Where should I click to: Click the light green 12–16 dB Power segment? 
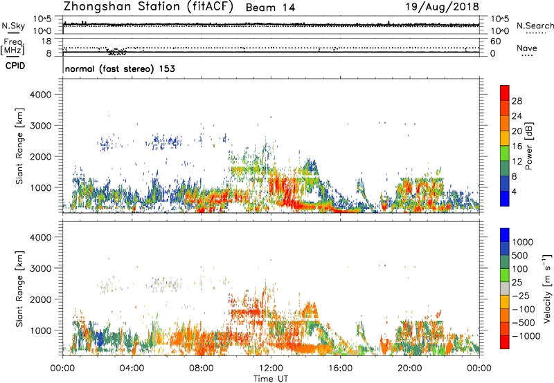pos(505,153)
